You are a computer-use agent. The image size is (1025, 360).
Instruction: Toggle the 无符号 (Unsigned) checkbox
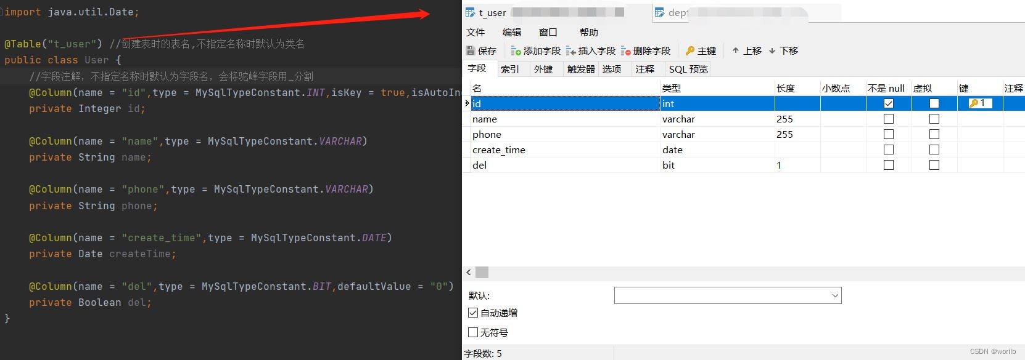(473, 332)
